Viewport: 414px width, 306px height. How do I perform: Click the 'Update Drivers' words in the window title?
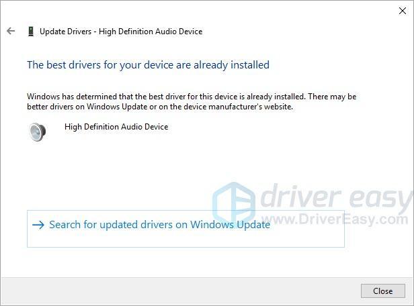65,32
